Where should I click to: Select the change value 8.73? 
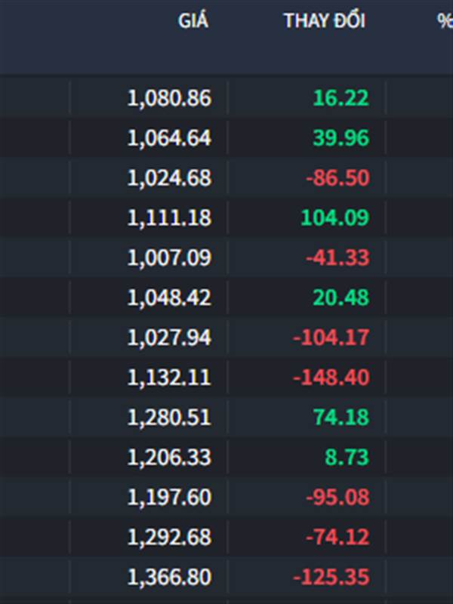347,458
